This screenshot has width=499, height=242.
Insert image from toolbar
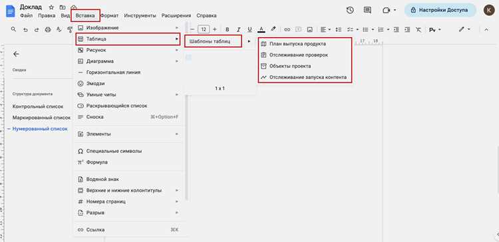[x=309, y=29]
